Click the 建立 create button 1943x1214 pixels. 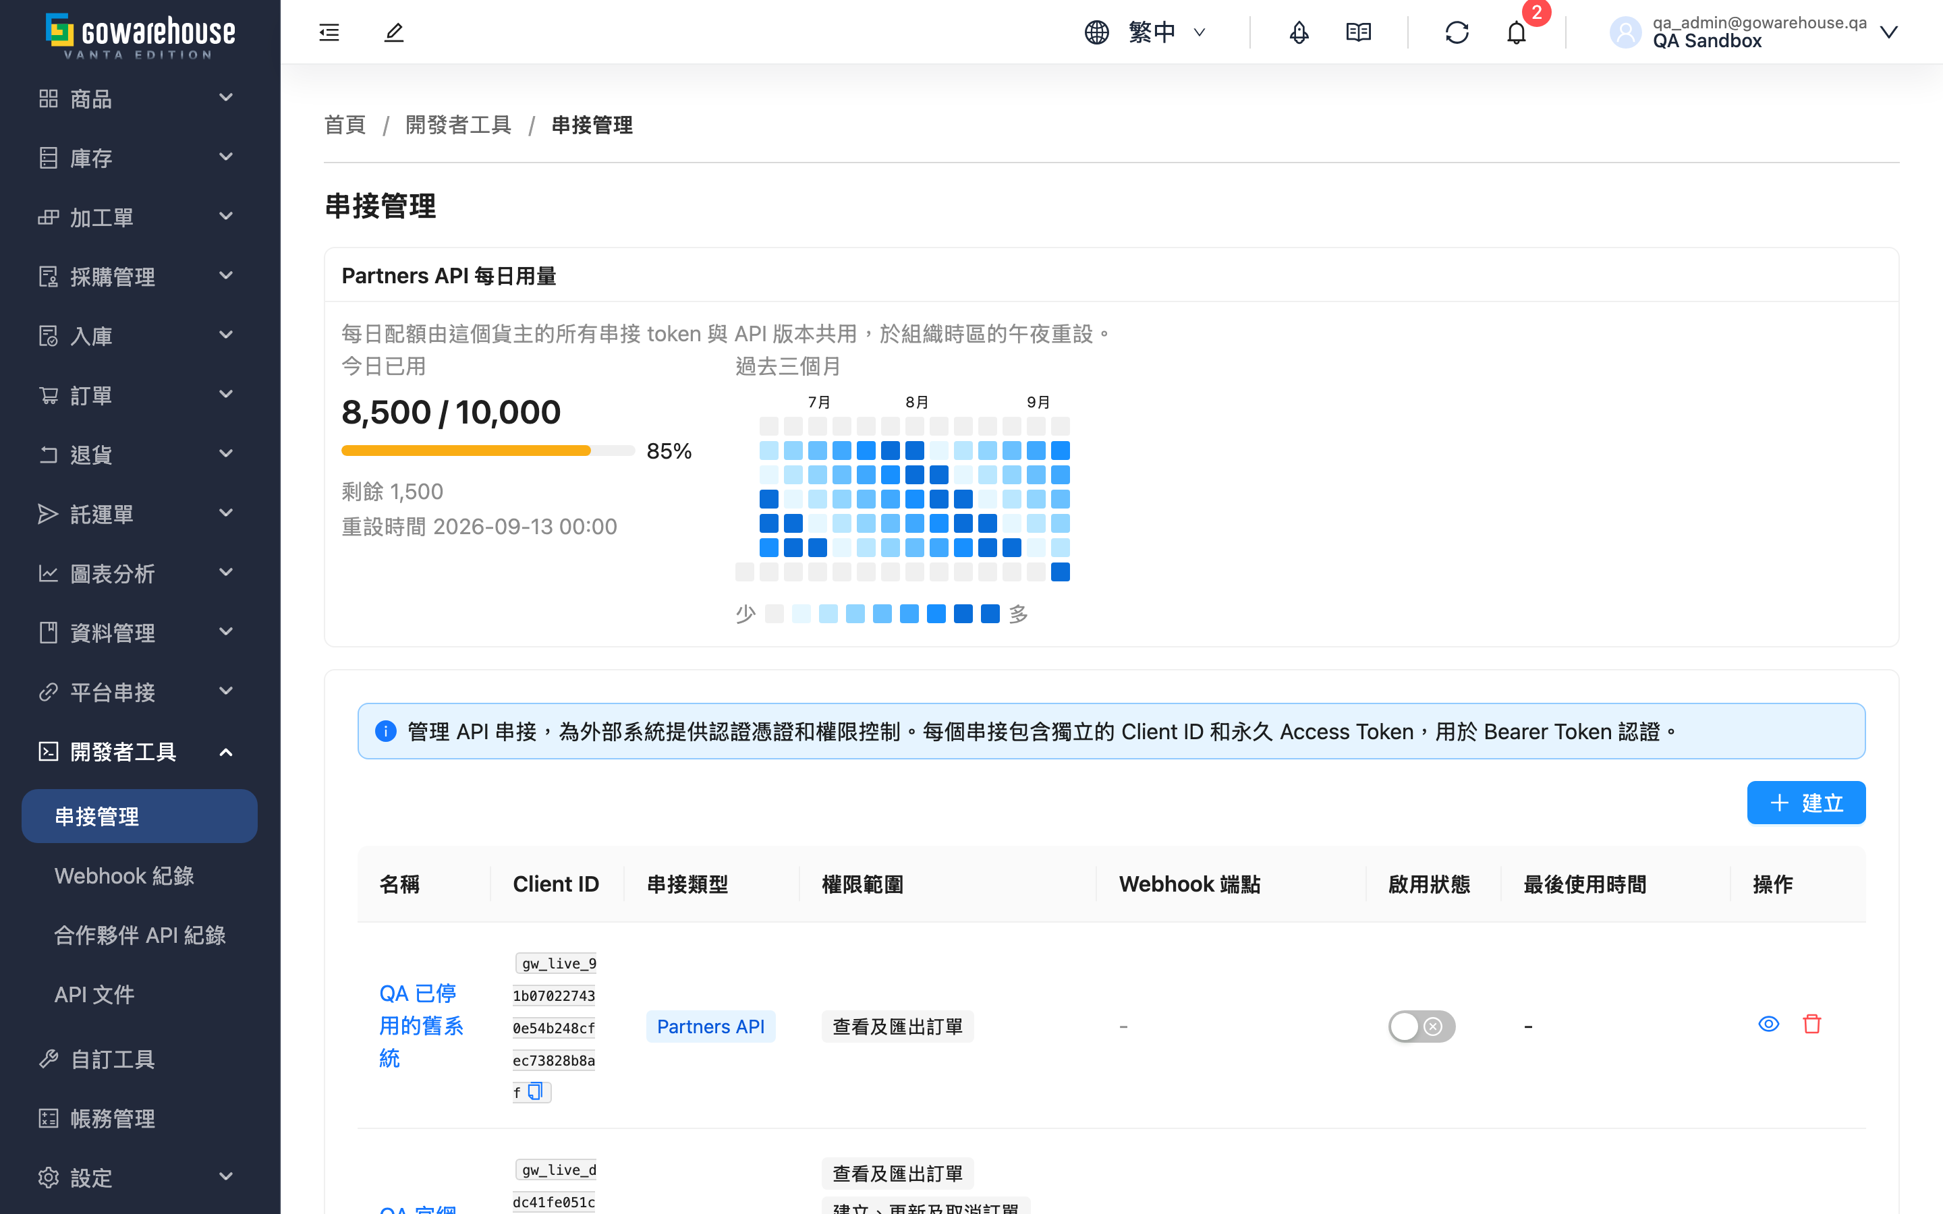point(1805,803)
